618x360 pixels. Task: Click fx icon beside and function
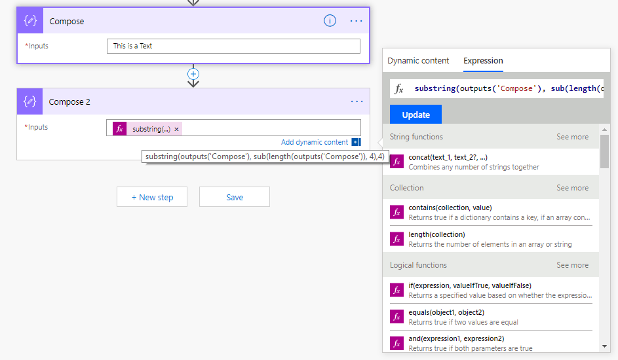click(397, 343)
